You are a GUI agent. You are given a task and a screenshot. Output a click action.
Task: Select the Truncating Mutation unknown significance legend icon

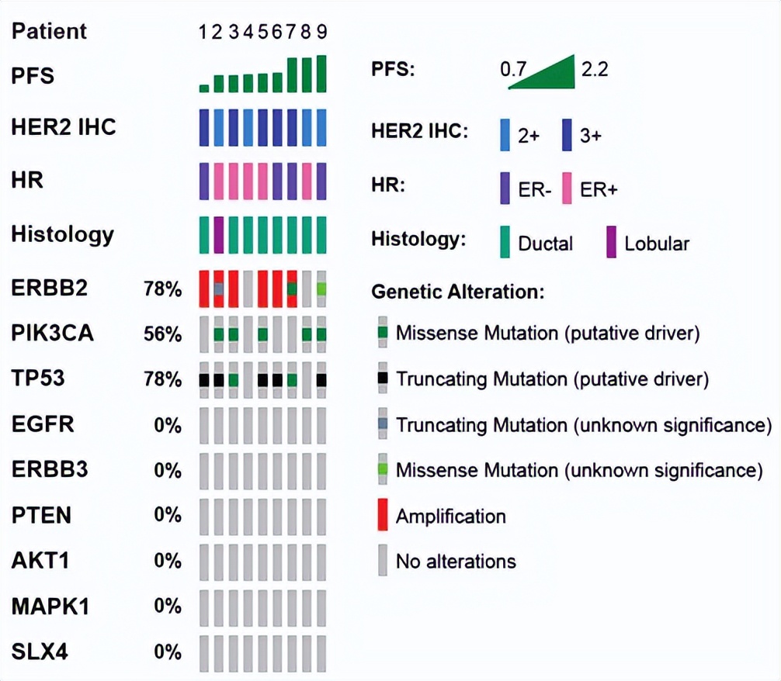(x=383, y=425)
